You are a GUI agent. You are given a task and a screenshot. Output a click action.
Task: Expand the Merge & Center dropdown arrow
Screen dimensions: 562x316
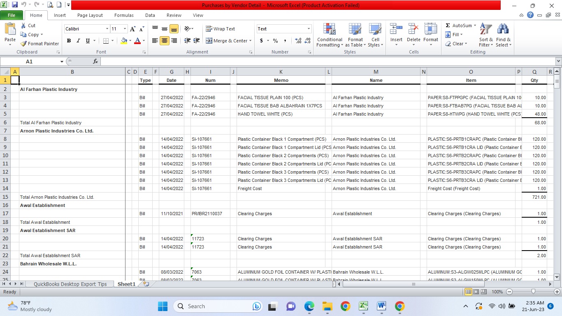pyautogui.click(x=250, y=41)
